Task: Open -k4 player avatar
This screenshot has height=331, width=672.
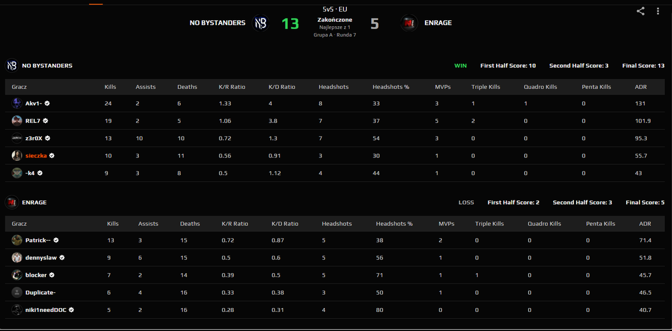Action: 17,173
